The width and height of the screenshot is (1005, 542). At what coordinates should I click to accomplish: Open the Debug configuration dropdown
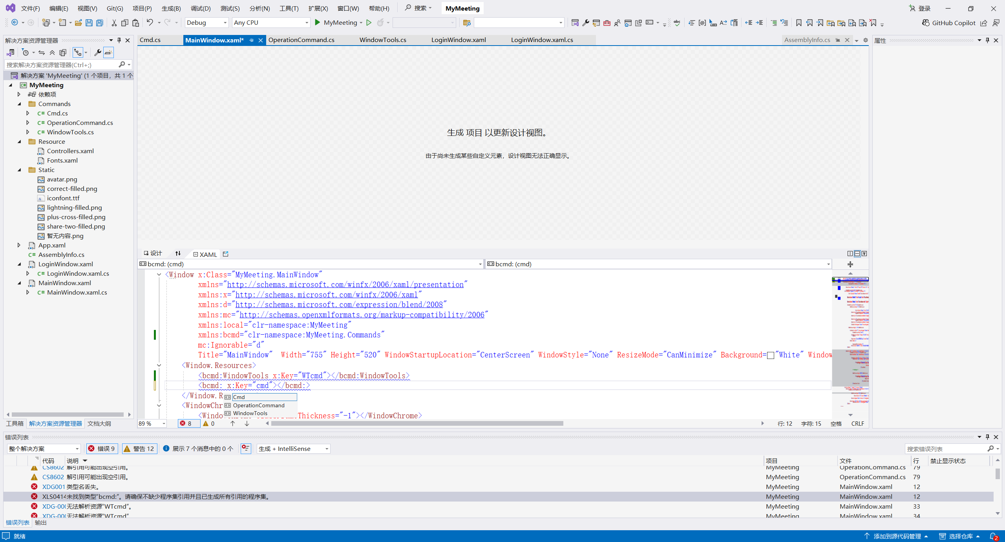pos(207,22)
